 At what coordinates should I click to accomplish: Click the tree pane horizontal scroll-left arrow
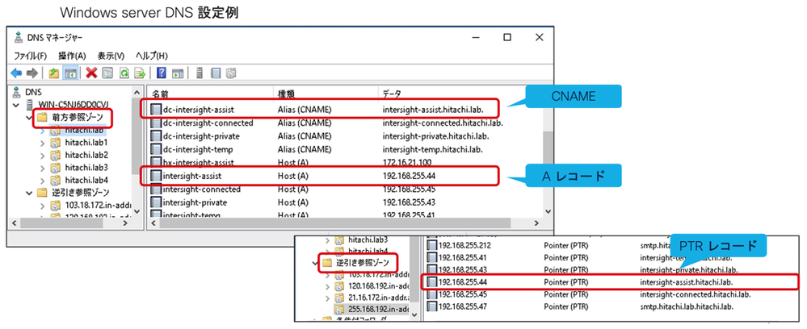15,223
